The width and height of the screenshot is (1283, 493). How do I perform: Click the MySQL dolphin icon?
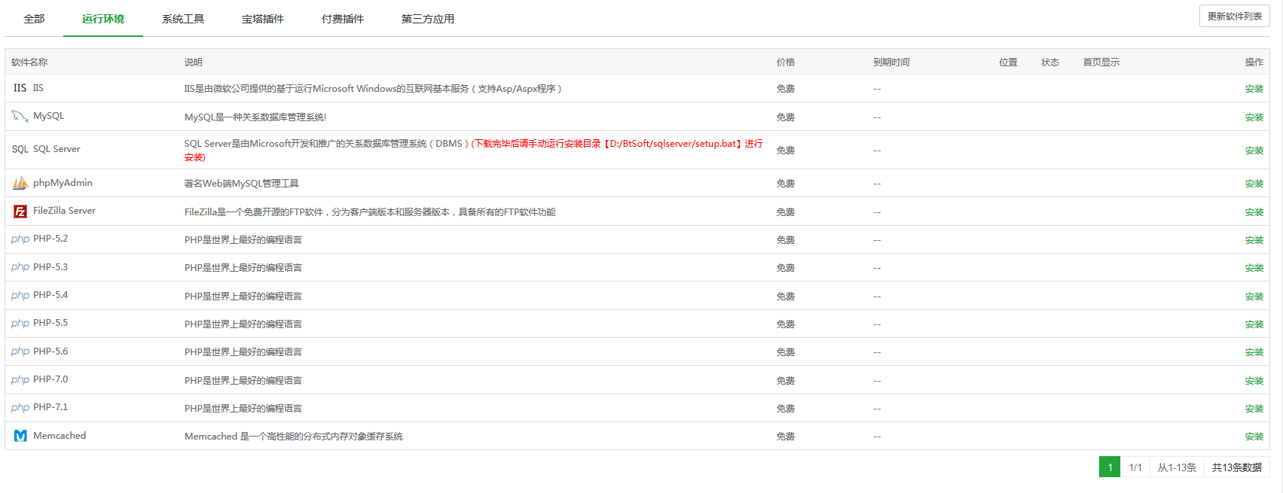coord(20,116)
